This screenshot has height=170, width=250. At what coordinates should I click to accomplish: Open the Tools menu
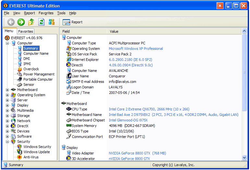coord(61,13)
